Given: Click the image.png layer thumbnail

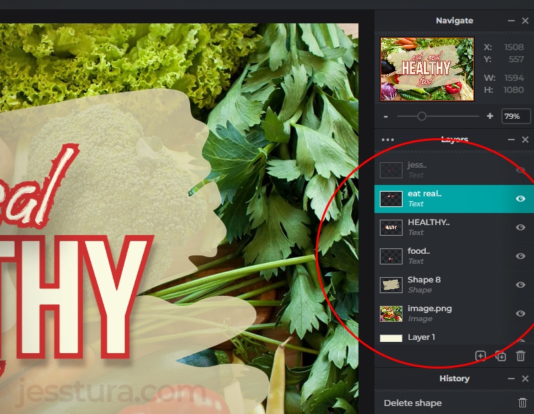Looking at the screenshot, I should [x=391, y=313].
